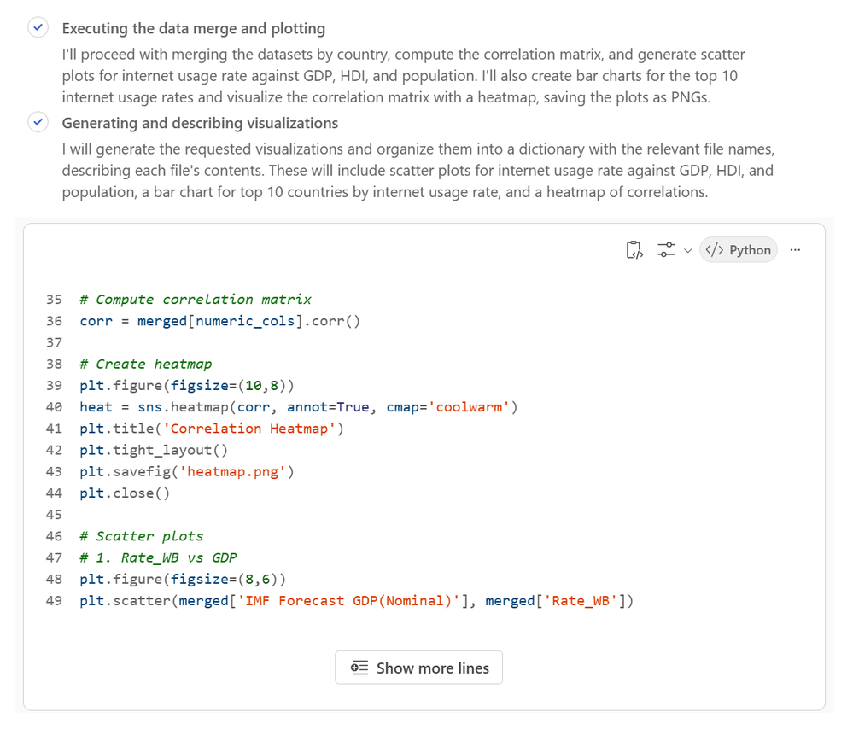Click the copy code clipboard icon
Image resolution: width=853 pixels, height=735 pixels.
tap(634, 250)
